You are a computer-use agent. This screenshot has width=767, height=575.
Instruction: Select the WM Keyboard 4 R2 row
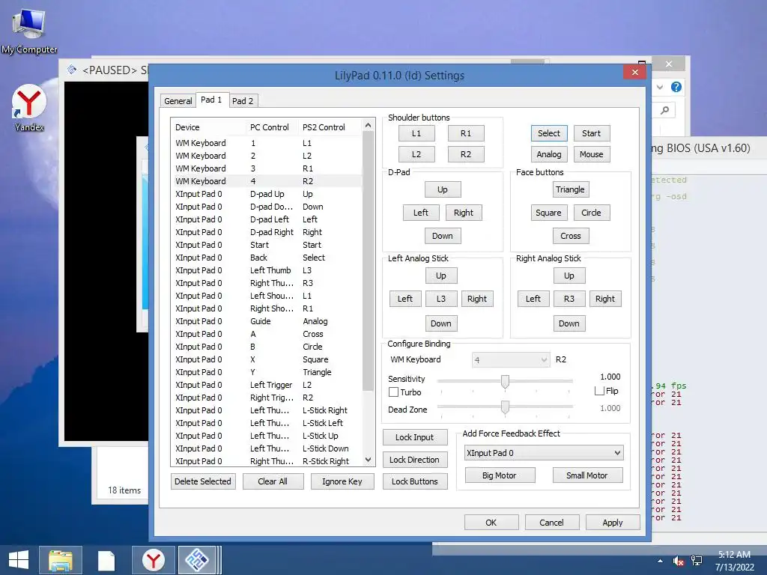[267, 181]
